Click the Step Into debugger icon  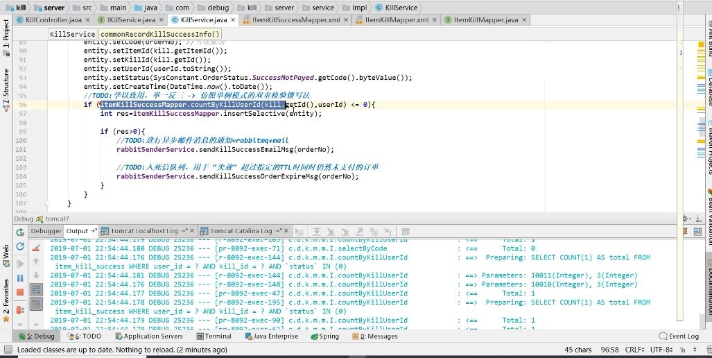[331, 231]
